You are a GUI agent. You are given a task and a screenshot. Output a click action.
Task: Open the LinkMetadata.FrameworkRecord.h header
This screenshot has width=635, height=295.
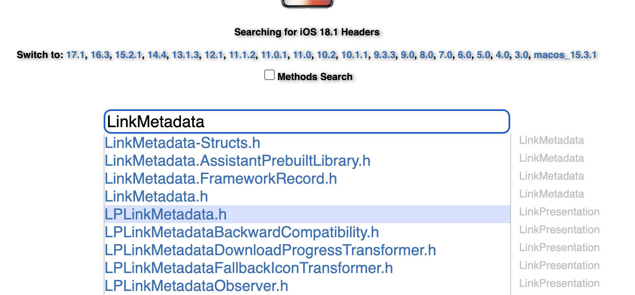point(221,178)
